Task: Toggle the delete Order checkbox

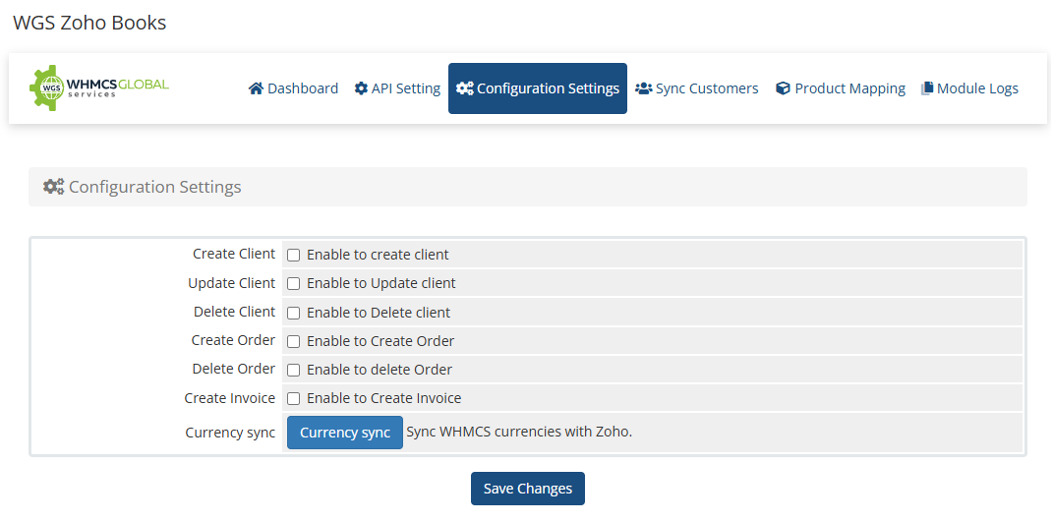Action: [x=293, y=370]
